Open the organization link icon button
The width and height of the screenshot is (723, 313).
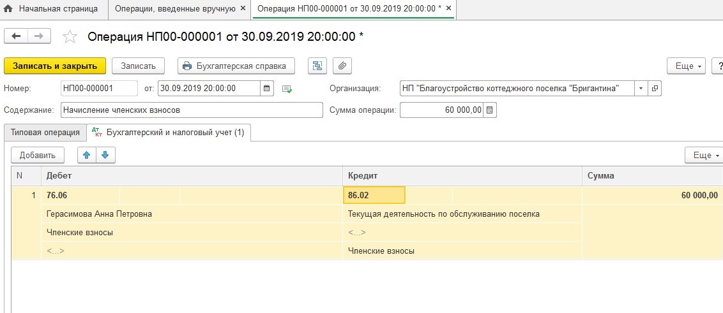coord(655,88)
